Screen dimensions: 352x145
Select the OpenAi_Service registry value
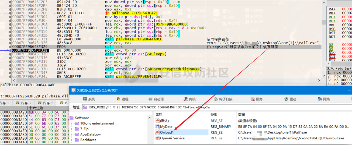click(172, 138)
